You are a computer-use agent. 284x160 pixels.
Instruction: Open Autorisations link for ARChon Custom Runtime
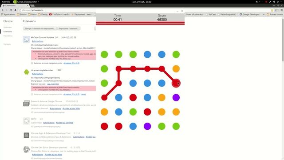click(x=37, y=41)
